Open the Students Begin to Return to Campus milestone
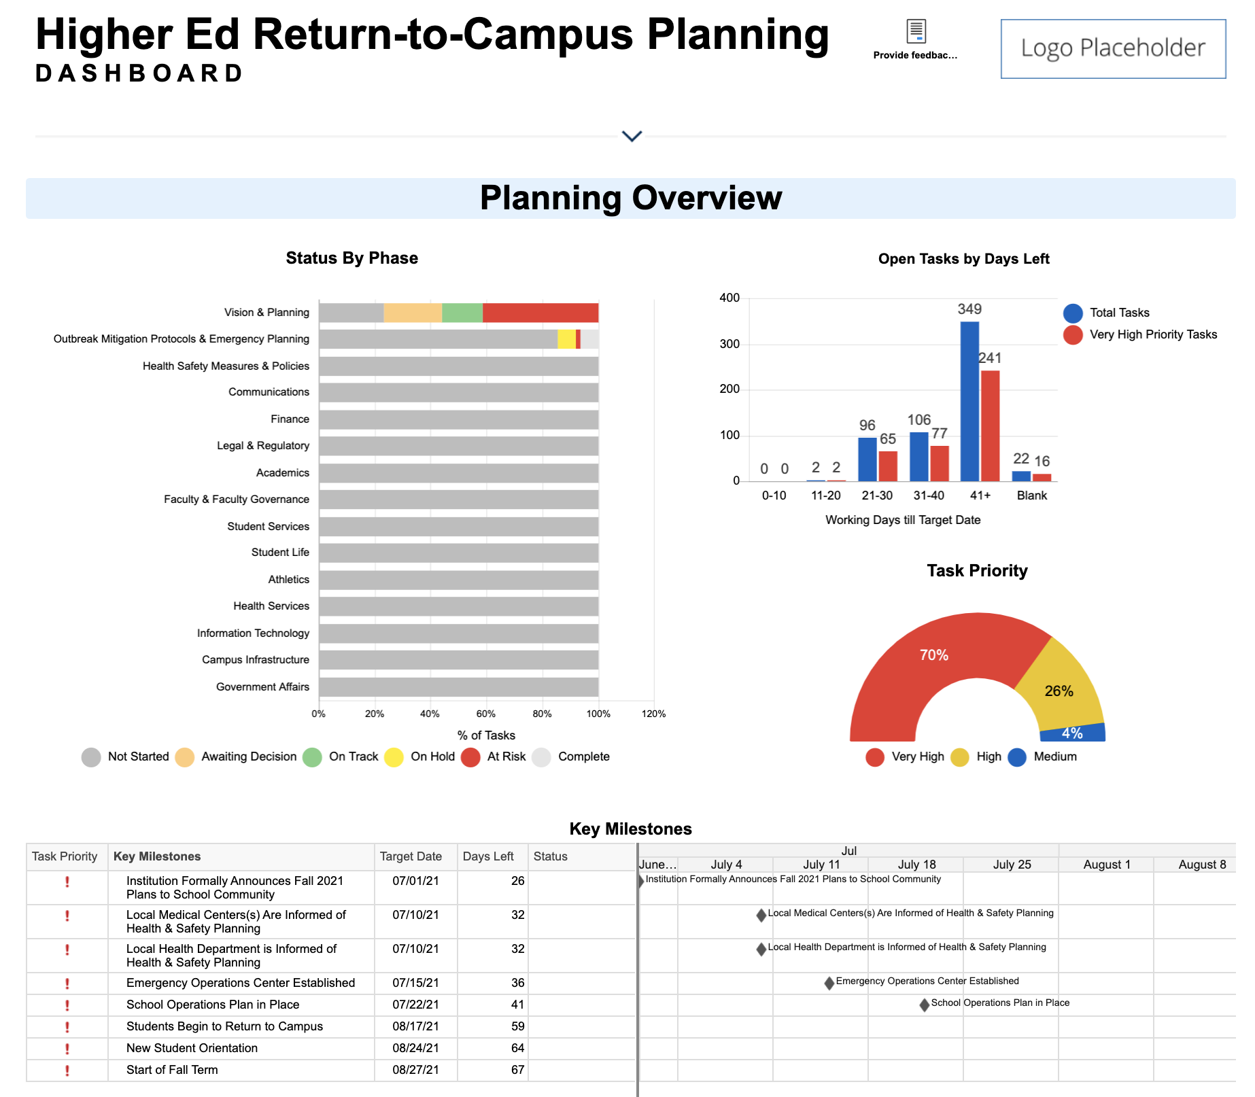Image resolution: width=1255 pixels, height=1097 pixels. (x=224, y=1026)
